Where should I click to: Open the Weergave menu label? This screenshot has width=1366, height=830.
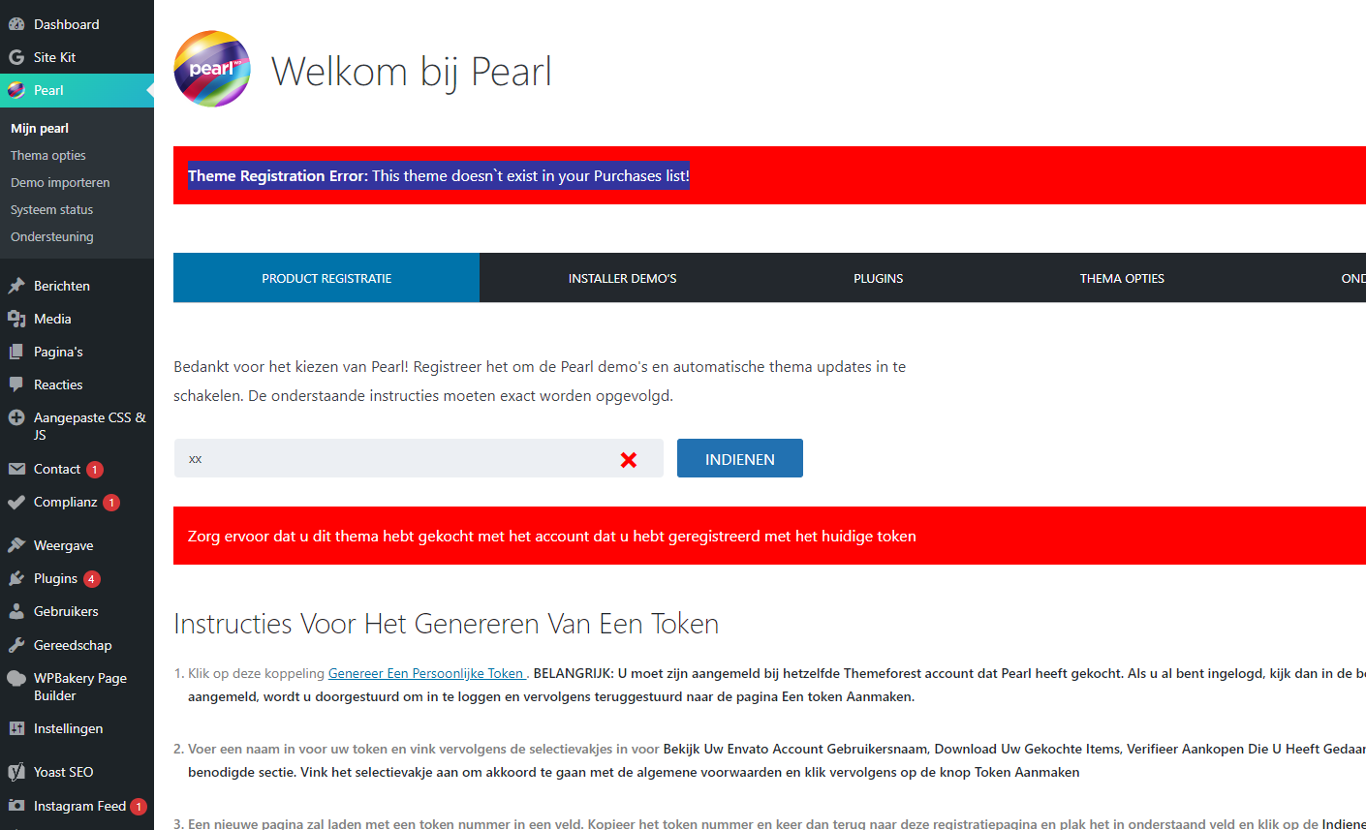click(x=63, y=545)
